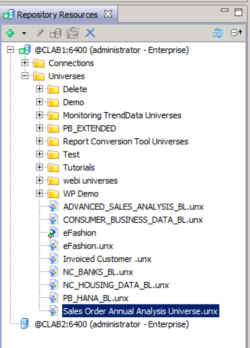Click the Demo folder icon
250x348 pixels.
[53, 102]
